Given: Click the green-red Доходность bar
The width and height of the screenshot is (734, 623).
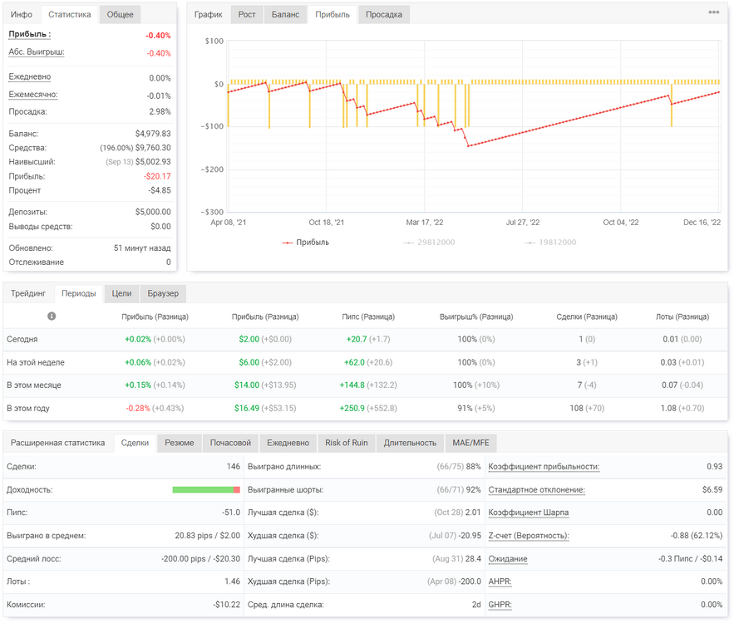Looking at the screenshot, I should point(206,490).
